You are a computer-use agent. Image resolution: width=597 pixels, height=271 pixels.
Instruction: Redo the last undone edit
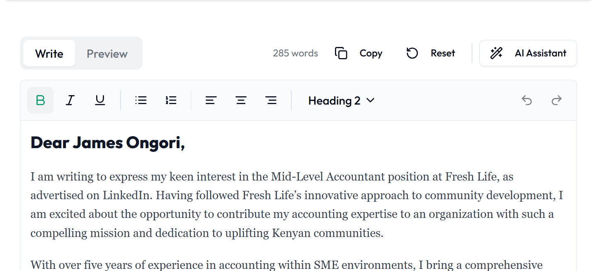click(556, 100)
